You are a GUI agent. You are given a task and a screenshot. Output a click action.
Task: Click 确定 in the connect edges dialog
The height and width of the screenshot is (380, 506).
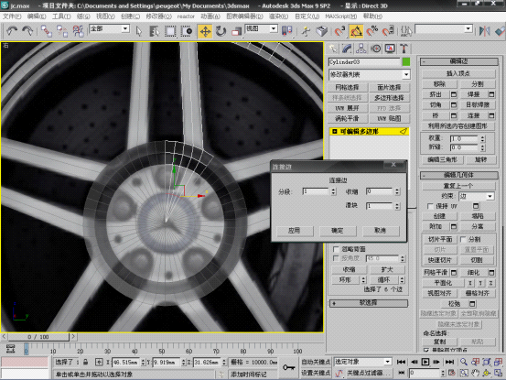coord(338,231)
